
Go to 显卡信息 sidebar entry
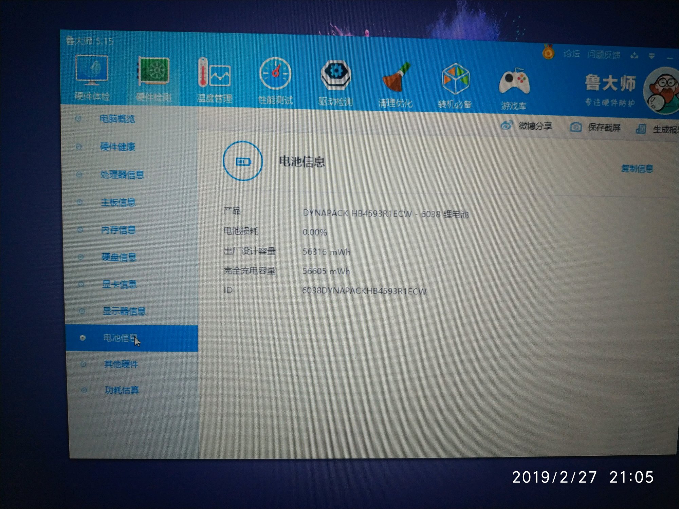[x=119, y=284]
